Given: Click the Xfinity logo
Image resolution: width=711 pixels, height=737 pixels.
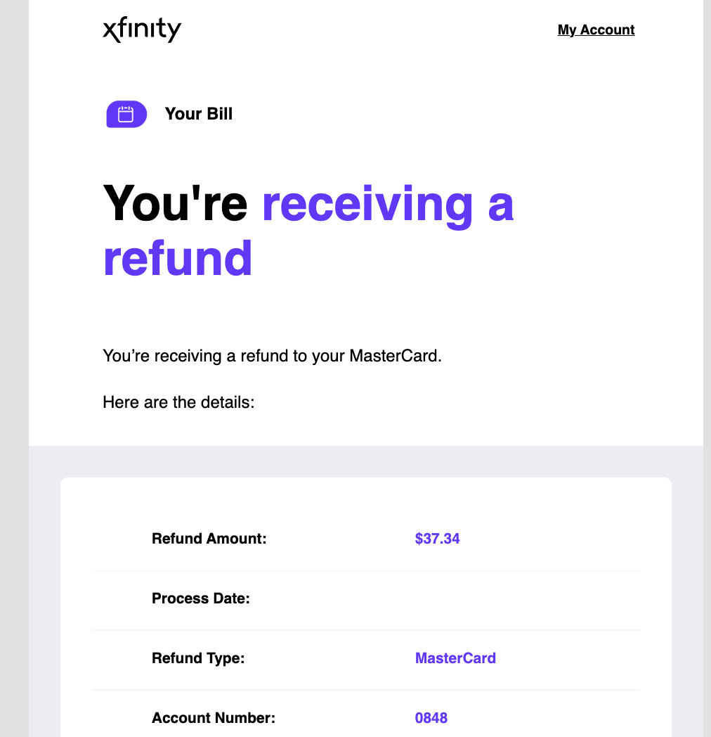Looking at the screenshot, I should pos(142,30).
